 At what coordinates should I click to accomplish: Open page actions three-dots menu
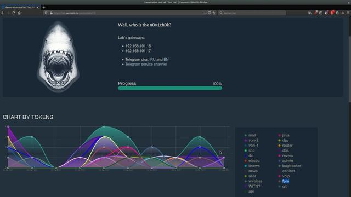pos(205,13)
